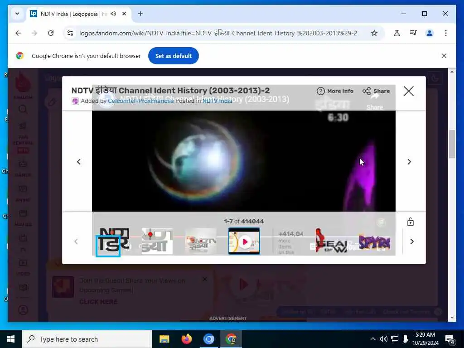Viewport: 464px width, 348px height.
Task: Mute the NDTV India tab audio
Action: click(113, 14)
